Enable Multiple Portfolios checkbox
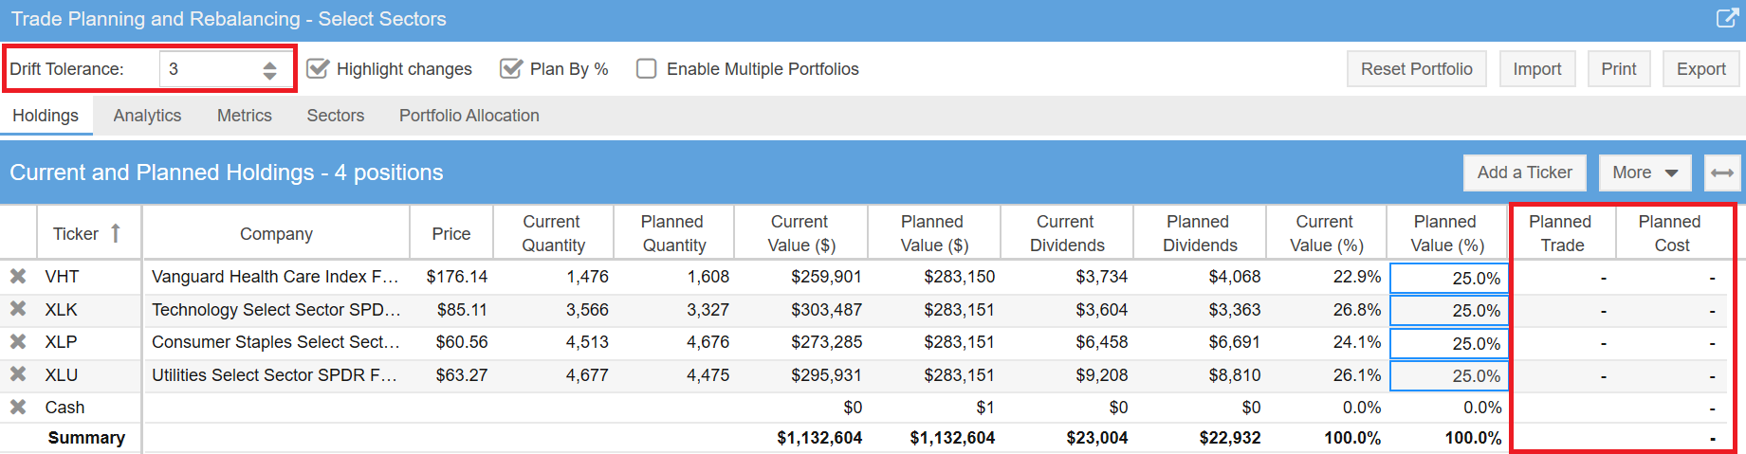 647,69
